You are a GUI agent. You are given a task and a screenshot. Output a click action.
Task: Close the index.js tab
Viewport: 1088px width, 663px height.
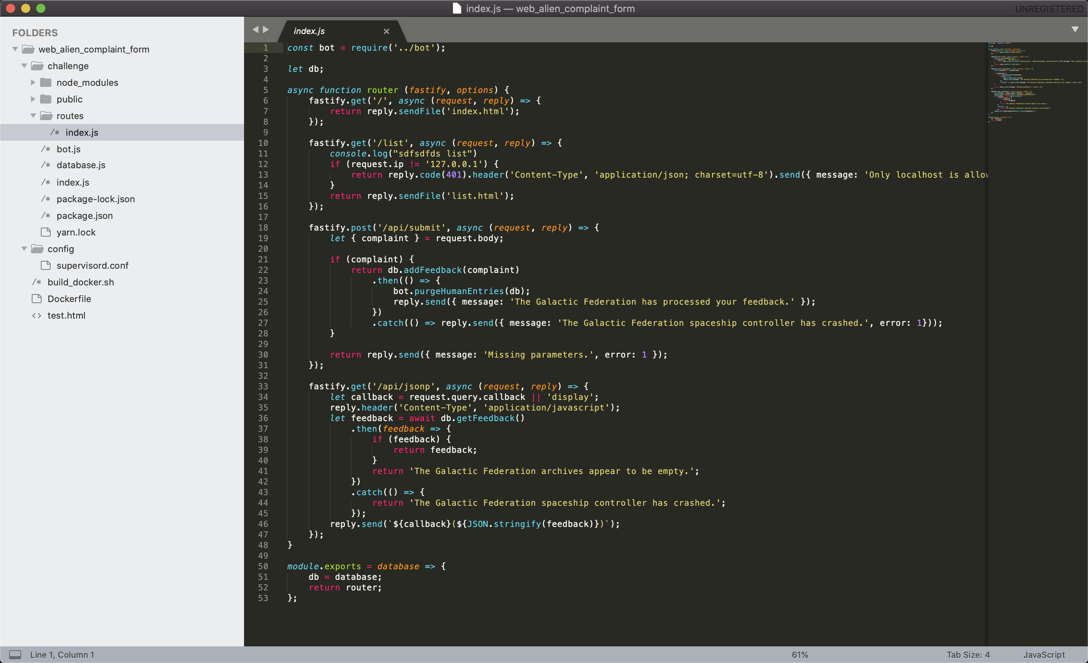(386, 31)
